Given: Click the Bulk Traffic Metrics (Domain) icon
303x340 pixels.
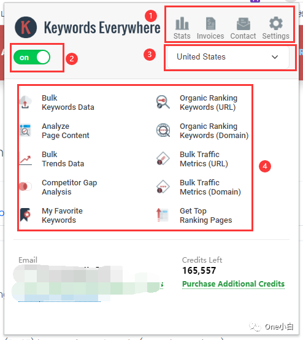Looking at the screenshot, I should point(163,187).
